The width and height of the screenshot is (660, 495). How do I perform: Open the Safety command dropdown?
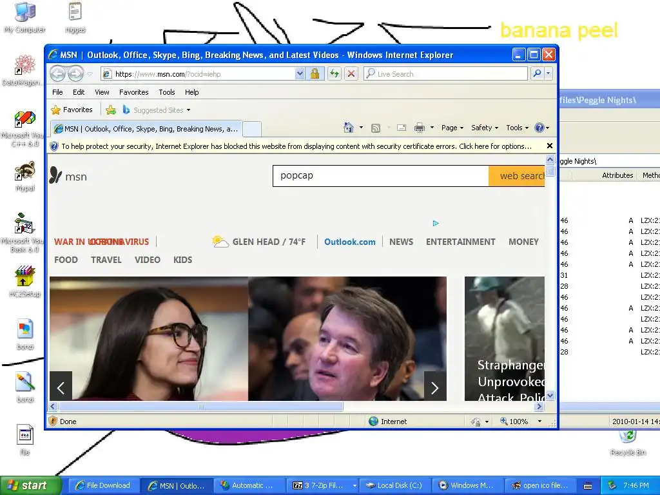click(485, 128)
